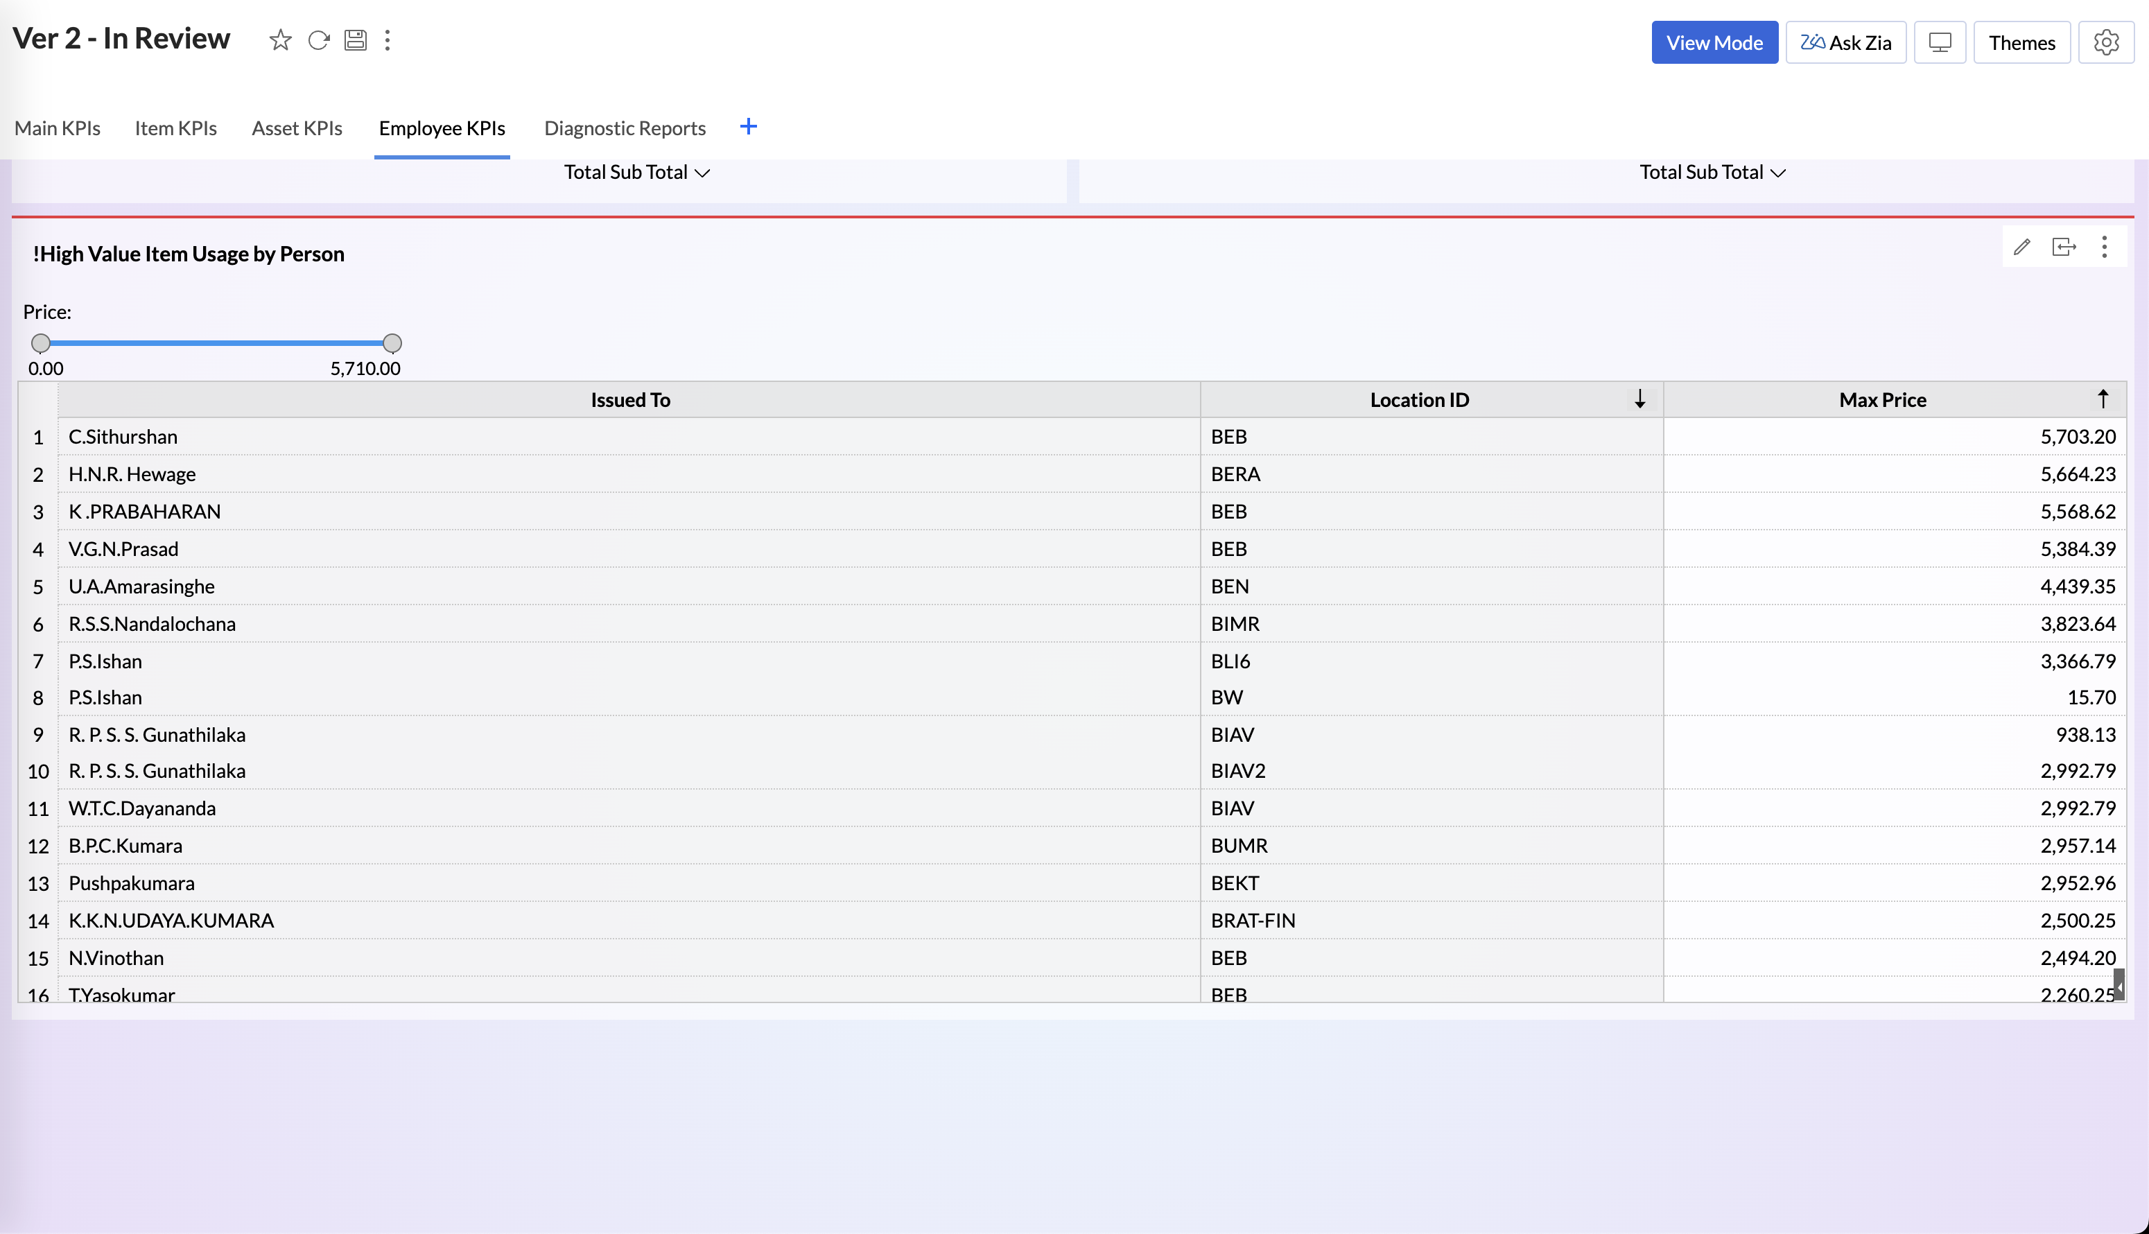
Task: Open the settings gear icon
Action: [2106, 42]
